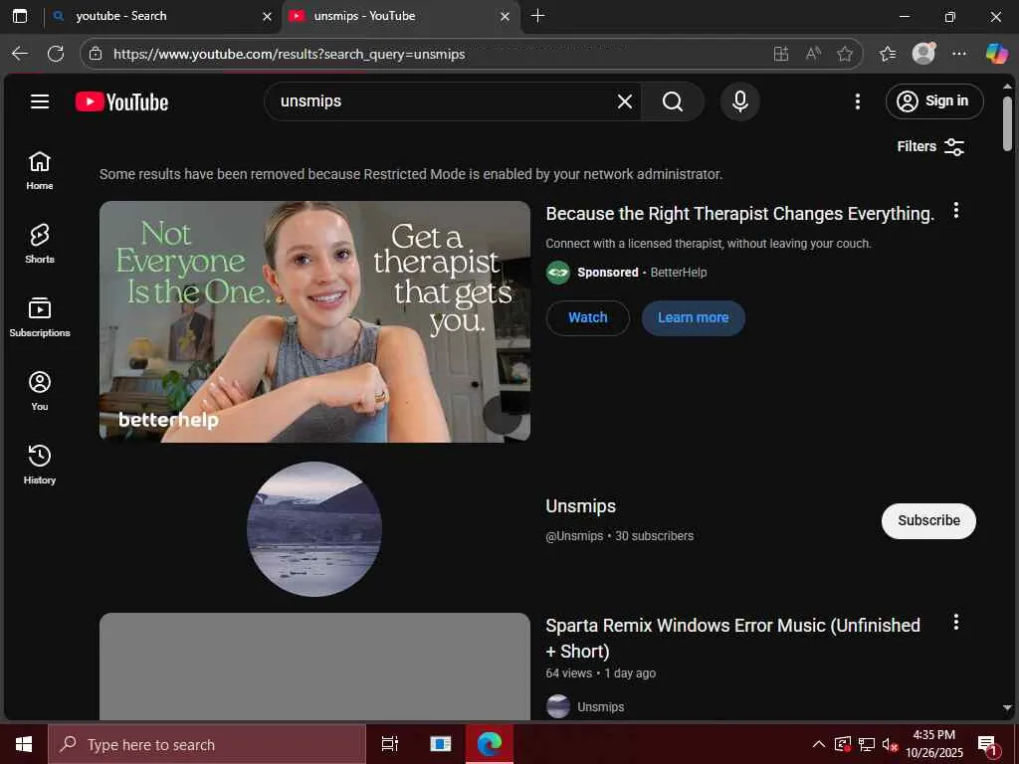Viewport: 1019px width, 764px height.
Task: Click the small Unsmips avatar under the video
Action: click(x=557, y=706)
